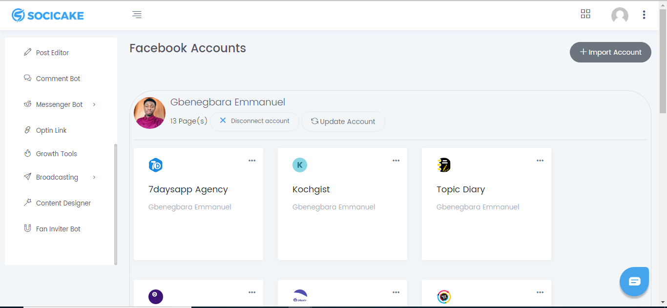Click the Udually page logo

coord(300,296)
